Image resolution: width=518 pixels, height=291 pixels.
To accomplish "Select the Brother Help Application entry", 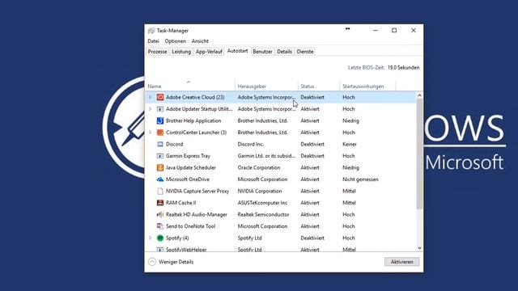I will pos(193,120).
